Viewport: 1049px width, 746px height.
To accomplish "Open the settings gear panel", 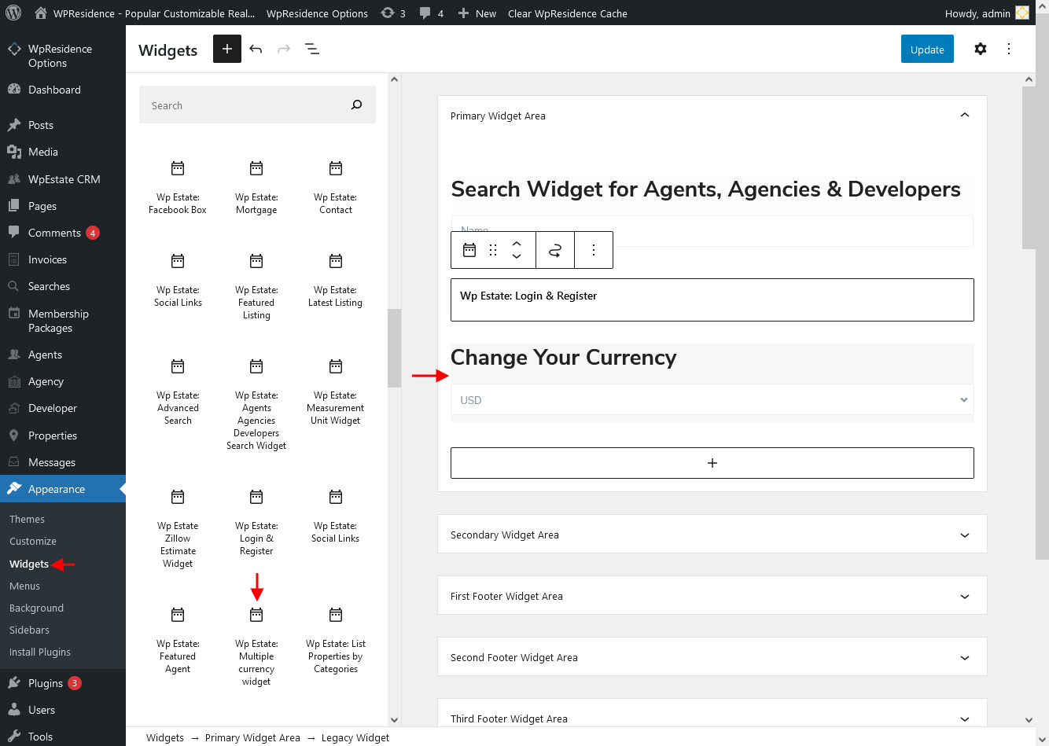I will point(980,49).
